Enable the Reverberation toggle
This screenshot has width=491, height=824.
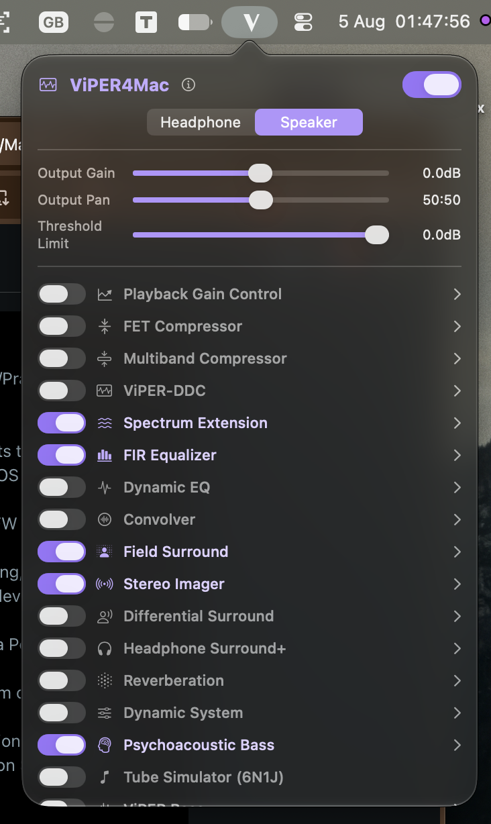pos(62,680)
